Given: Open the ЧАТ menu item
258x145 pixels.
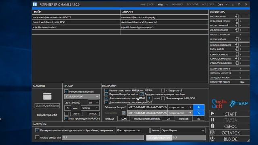Looking at the screenshot, I should (x=204, y=4).
